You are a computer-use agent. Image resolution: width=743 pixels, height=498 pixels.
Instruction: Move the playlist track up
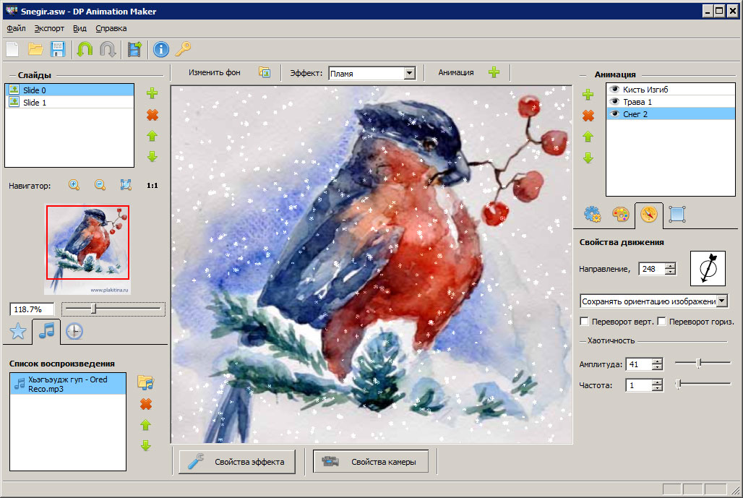click(146, 425)
